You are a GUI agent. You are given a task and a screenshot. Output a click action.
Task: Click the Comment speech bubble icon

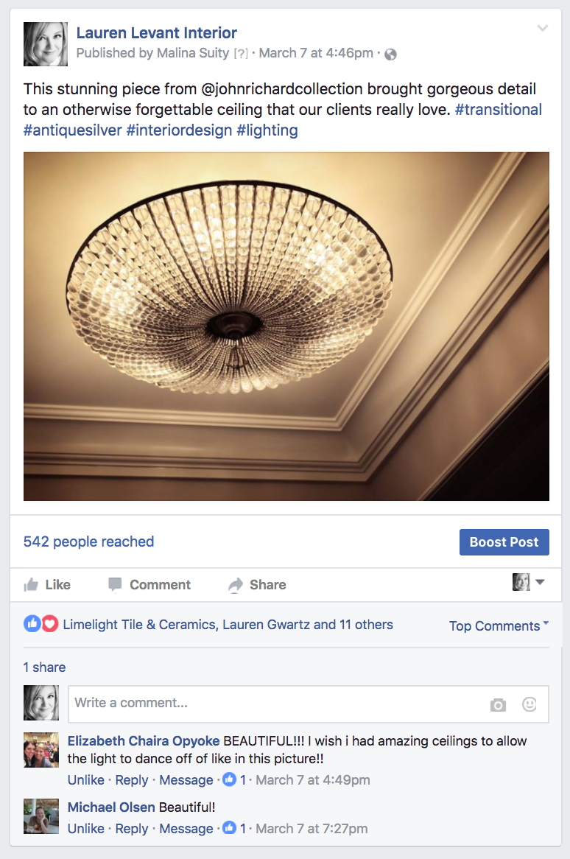coord(114,584)
